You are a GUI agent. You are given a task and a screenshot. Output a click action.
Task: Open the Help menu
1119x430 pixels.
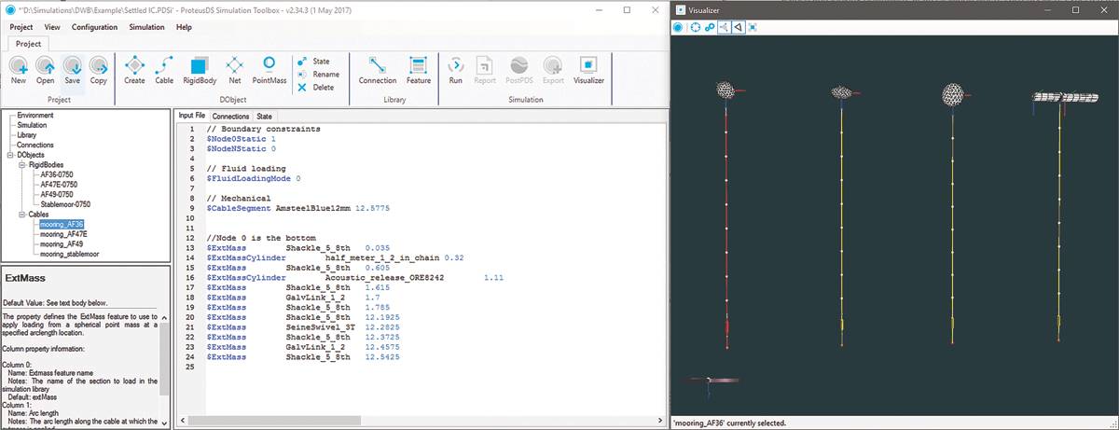pos(184,27)
